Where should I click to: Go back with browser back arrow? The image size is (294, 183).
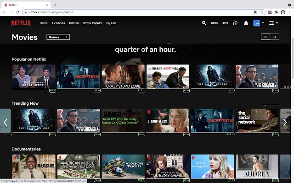(5, 12)
